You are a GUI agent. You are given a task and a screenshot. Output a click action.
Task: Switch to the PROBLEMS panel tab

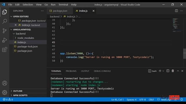(x=71, y=71)
